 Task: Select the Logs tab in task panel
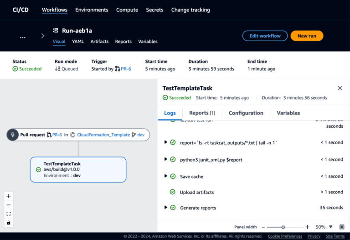click(x=170, y=113)
